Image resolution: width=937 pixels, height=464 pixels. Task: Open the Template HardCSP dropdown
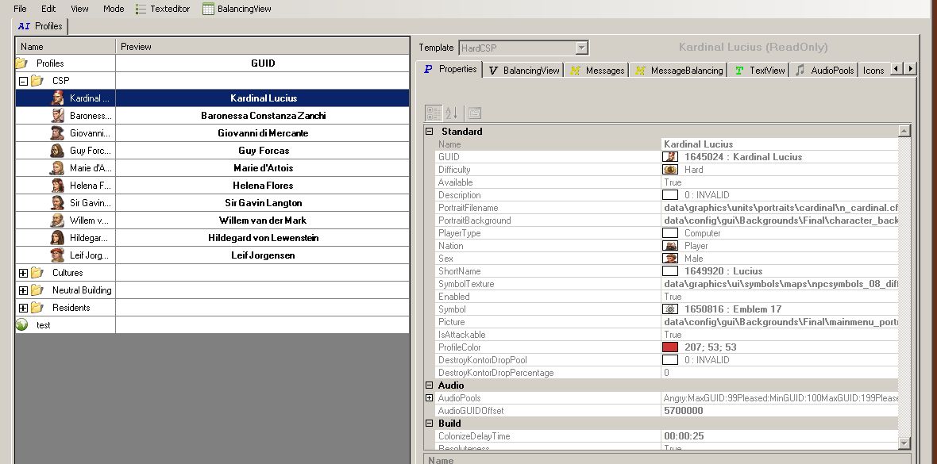click(x=582, y=48)
